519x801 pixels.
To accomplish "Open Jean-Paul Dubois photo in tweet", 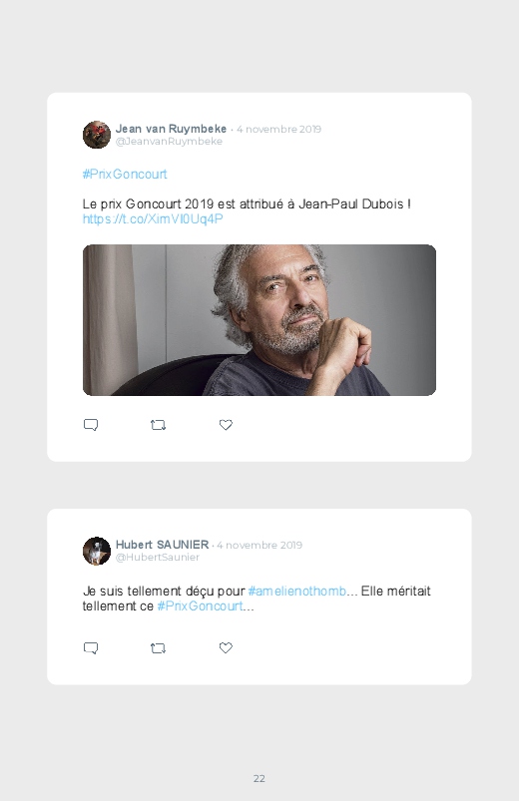I will point(259,320).
